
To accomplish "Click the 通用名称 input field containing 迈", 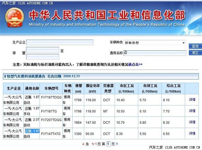I will [155, 53].
